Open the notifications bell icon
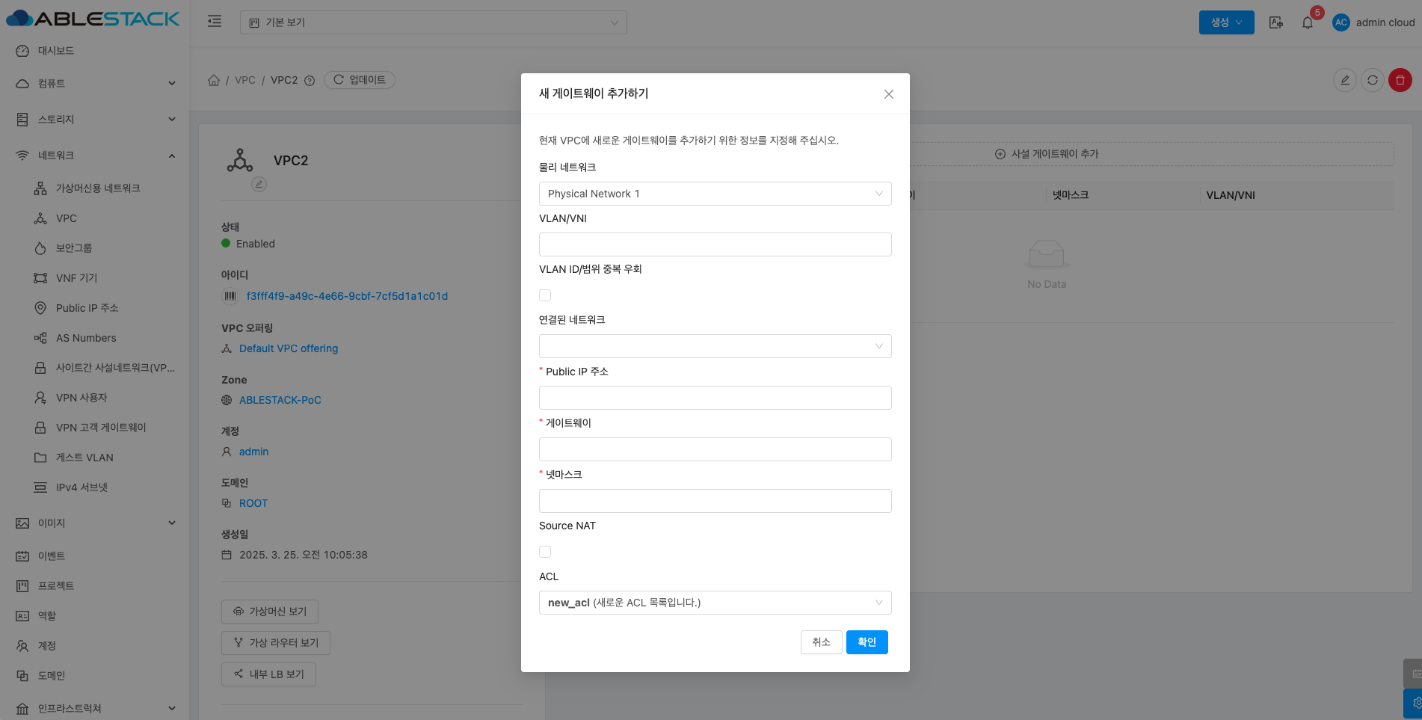The width and height of the screenshot is (1422, 720). click(1308, 22)
